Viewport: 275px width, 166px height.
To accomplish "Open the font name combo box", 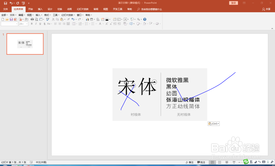I will tap(9, 24).
